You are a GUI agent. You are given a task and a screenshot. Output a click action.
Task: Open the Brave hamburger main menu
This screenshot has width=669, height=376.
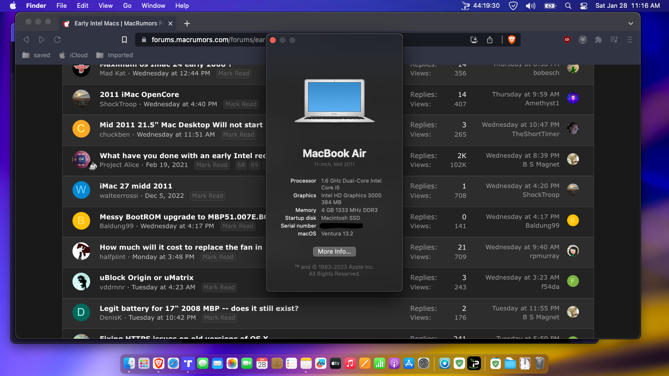630,40
